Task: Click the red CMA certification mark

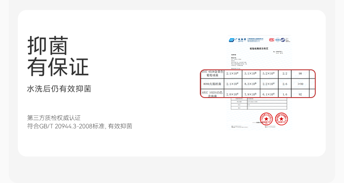Action: [272, 40]
